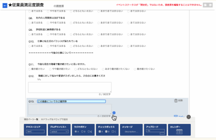Screen dimensions: 216x140
Task: Select ややあてはまる for Q8
Action: [48, 23]
